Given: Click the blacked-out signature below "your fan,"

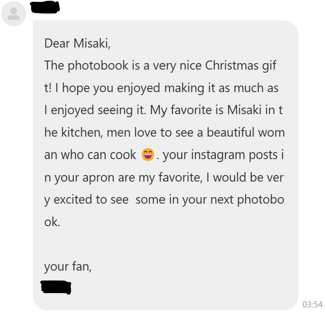Looking at the screenshot, I should [55, 287].
